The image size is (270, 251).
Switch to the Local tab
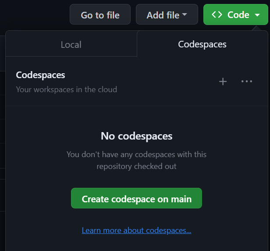point(71,44)
